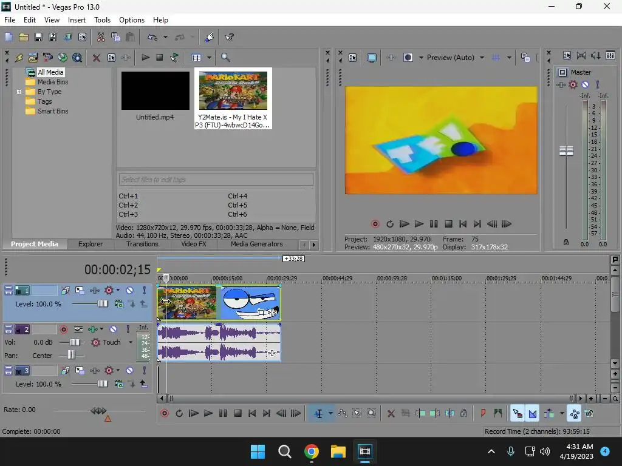This screenshot has width=622, height=466.
Task: Open the Undo history dropdown arrow
Action: point(165,37)
